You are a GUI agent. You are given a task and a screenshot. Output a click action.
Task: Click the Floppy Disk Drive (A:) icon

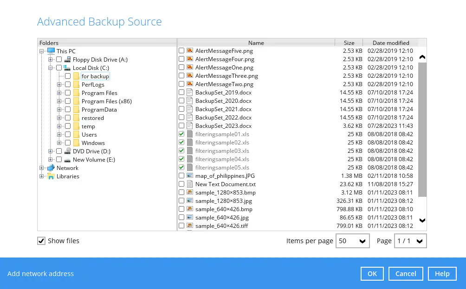(68, 60)
